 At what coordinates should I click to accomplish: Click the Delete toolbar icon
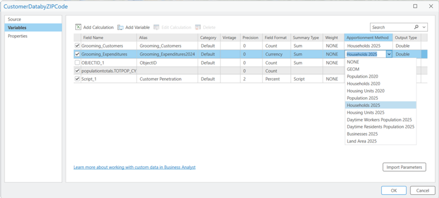pyautogui.click(x=198, y=27)
